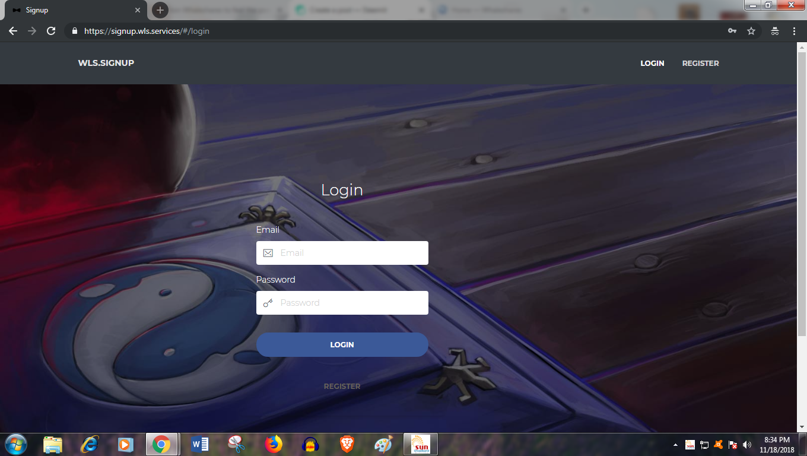The image size is (807, 456).
Task: Follow the REGISTER link below the form
Action: [x=342, y=387]
